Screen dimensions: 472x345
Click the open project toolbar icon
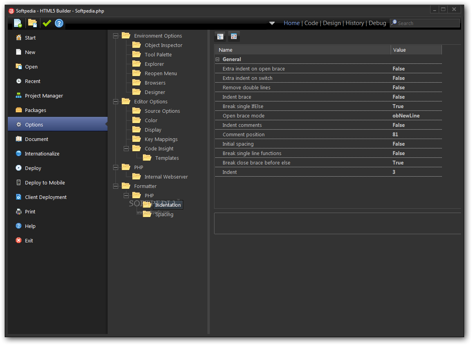click(32, 23)
